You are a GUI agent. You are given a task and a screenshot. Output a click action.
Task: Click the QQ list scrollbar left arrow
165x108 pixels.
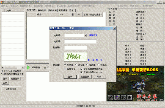(3, 67)
